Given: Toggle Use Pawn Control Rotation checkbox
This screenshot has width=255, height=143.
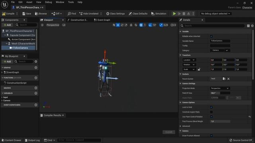Looking at the screenshot, I should pos(212,117).
